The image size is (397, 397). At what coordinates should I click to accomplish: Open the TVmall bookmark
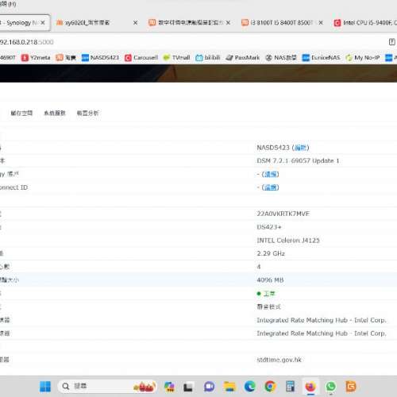tap(177, 58)
